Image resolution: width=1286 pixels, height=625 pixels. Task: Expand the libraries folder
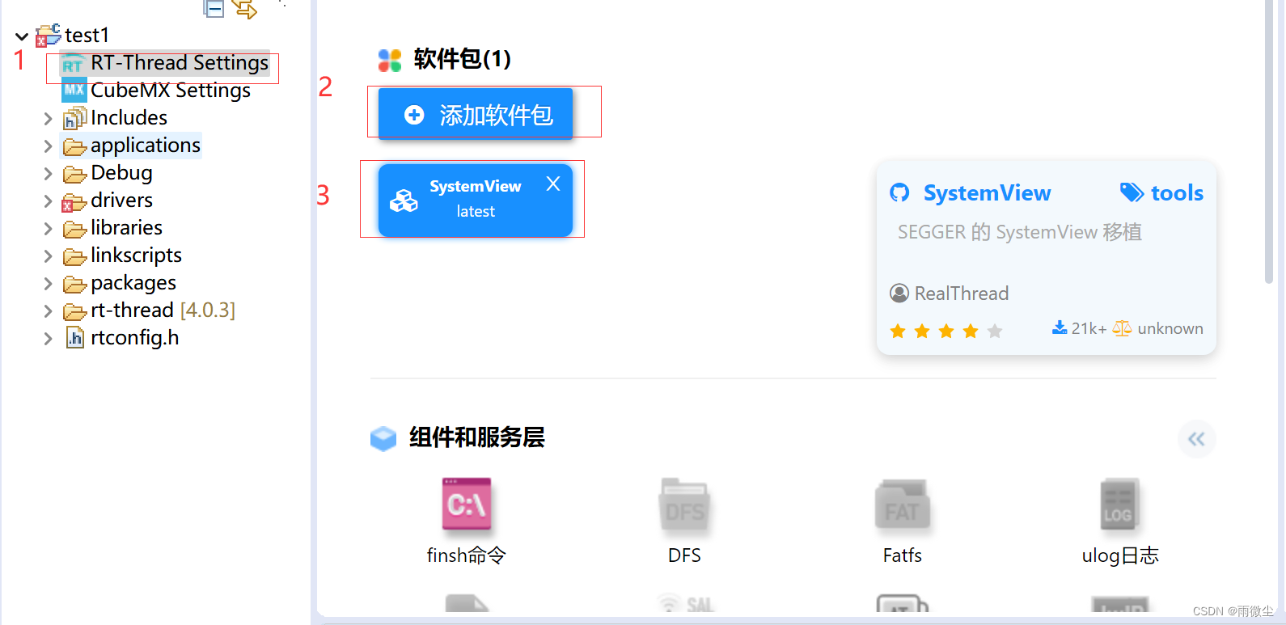(x=48, y=229)
